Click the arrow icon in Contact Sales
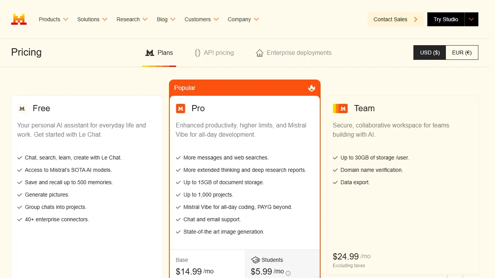The width and height of the screenshot is (495, 278). pyautogui.click(x=416, y=19)
